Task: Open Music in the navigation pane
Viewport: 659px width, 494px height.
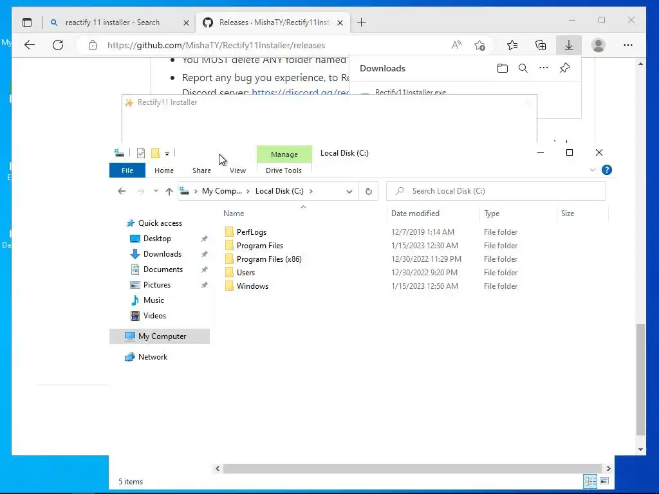Action: click(x=153, y=300)
